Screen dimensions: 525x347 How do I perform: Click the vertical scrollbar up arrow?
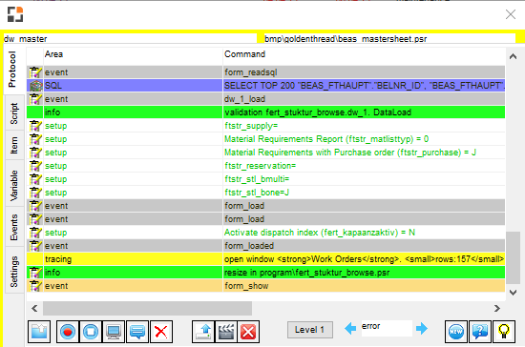point(513,56)
